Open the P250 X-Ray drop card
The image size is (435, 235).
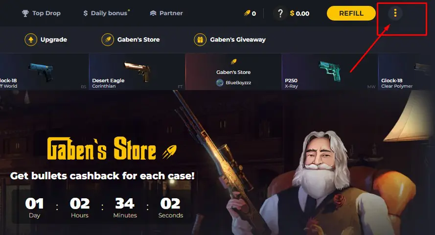coord(330,72)
